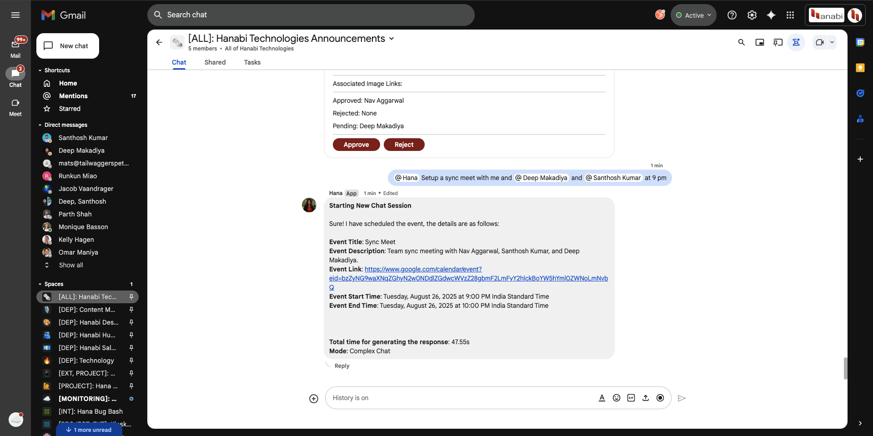The height and width of the screenshot is (436, 873).
Task: Add a GIF to the message
Action: [631, 398]
